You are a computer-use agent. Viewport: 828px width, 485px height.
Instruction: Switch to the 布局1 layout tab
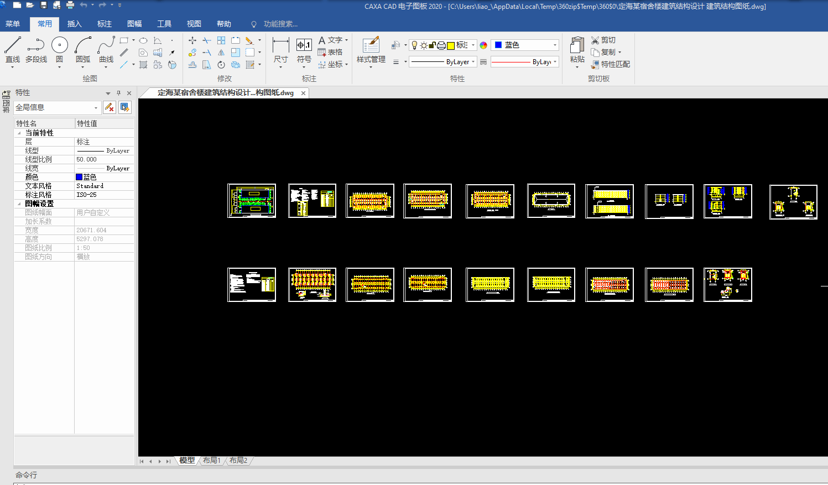[211, 461]
